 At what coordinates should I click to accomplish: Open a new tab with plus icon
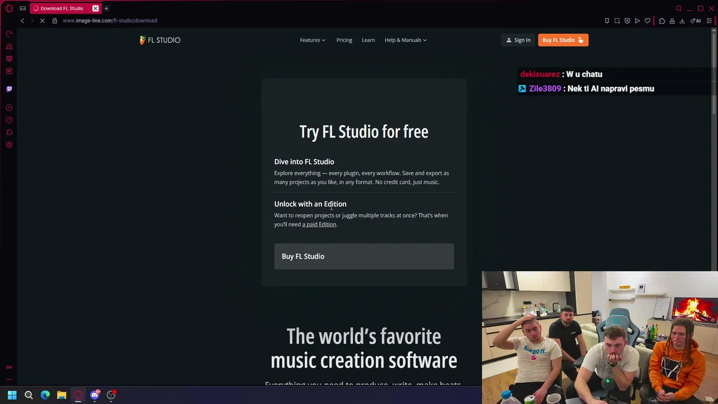coord(106,8)
